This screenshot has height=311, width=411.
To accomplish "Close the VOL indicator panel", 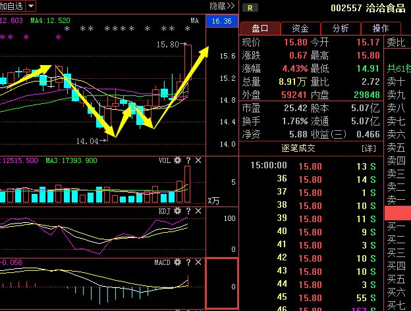I will click(x=198, y=160).
